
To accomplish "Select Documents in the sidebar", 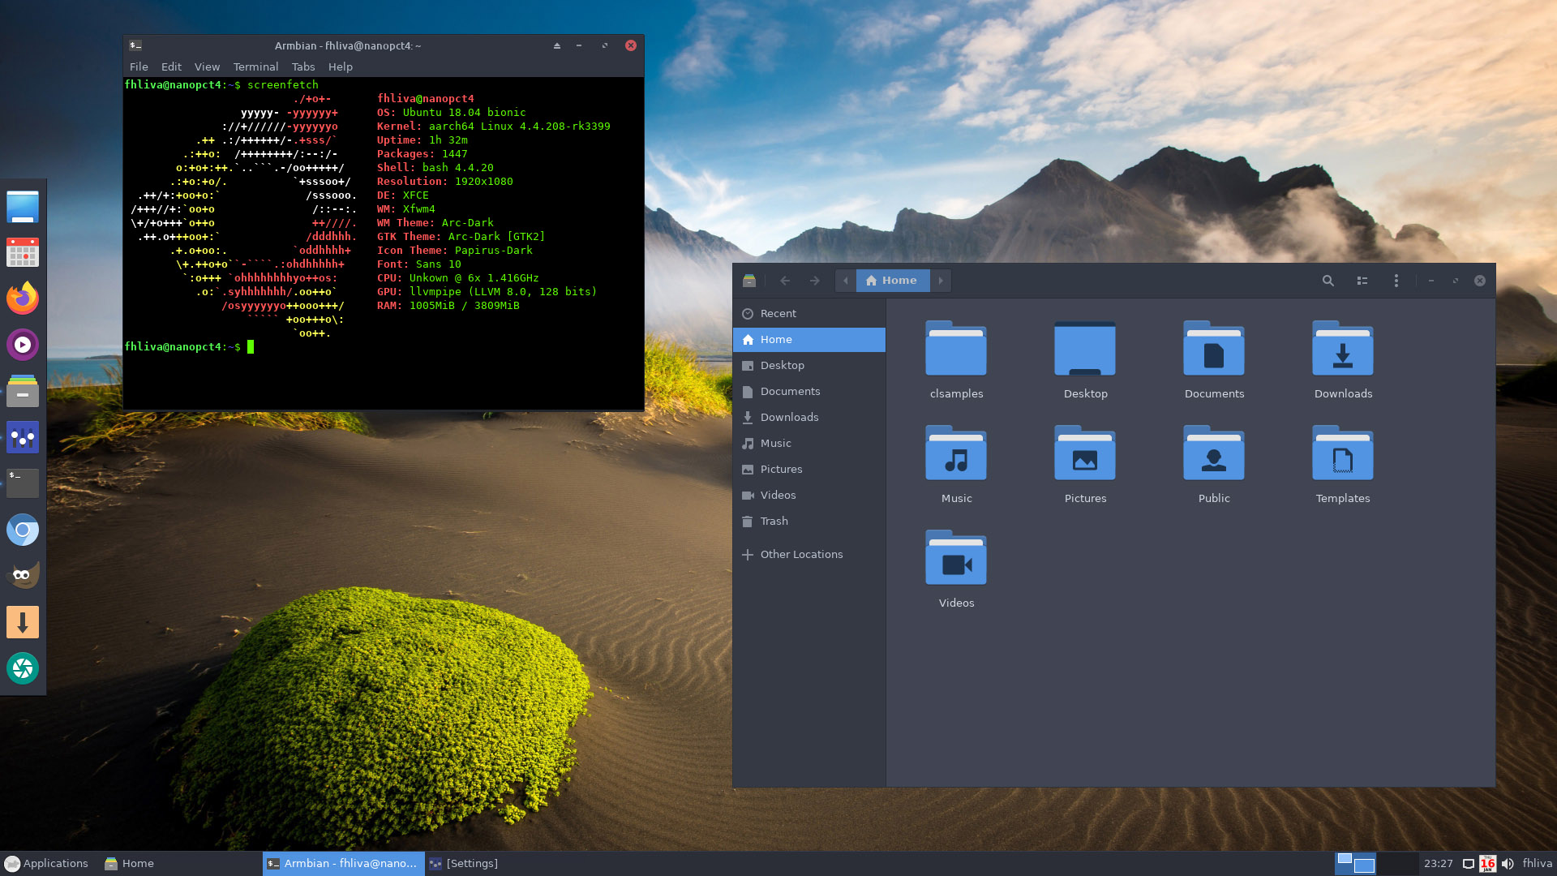I will click(x=809, y=392).
